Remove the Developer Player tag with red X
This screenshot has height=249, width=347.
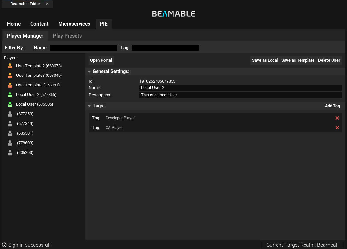(x=337, y=118)
